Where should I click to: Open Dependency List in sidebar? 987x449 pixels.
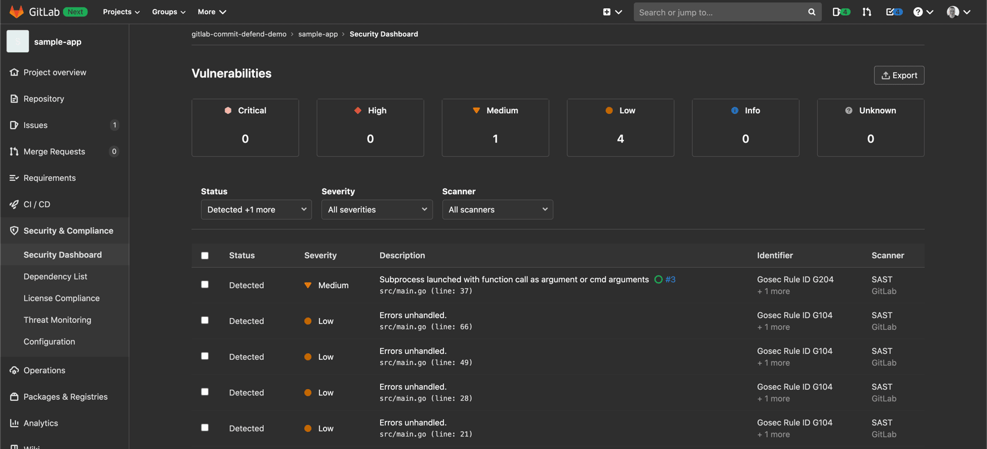point(55,276)
